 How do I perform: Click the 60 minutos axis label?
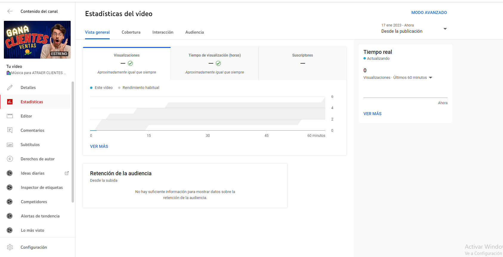point(316,136)
